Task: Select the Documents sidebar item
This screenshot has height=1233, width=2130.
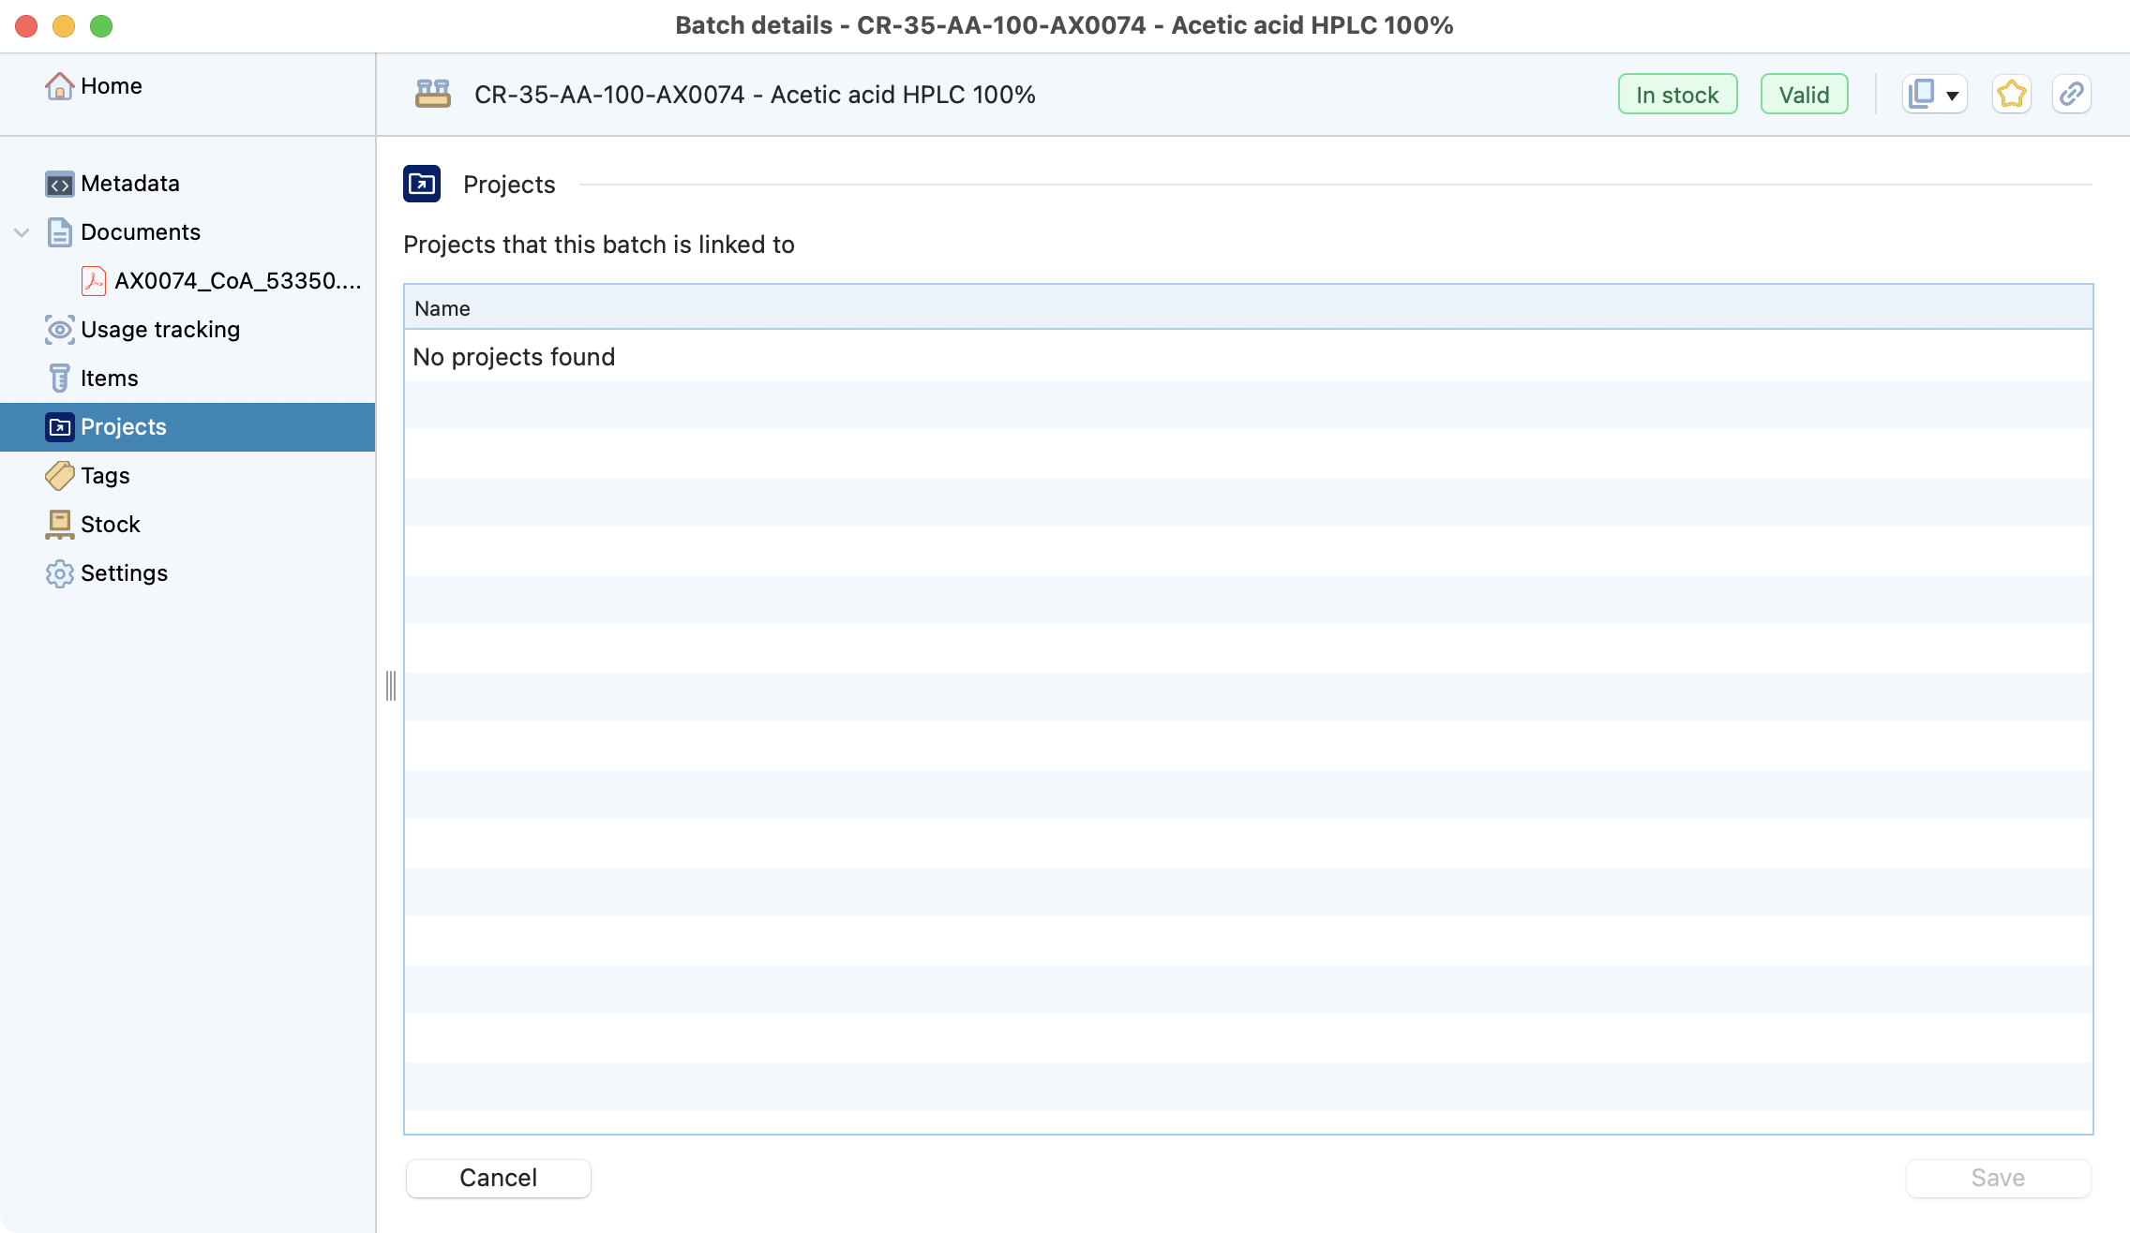Action: 140,232
